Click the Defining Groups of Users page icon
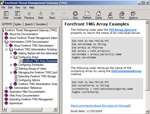The image size is (150, 114). [x=16, y=69]
